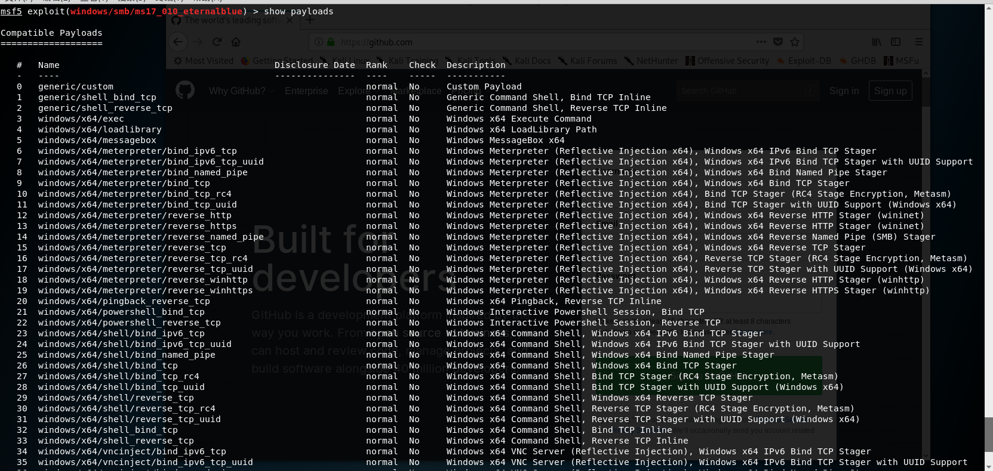Reload the GitHub page
This screenshot has height=471, width=993.
[217, 42]
